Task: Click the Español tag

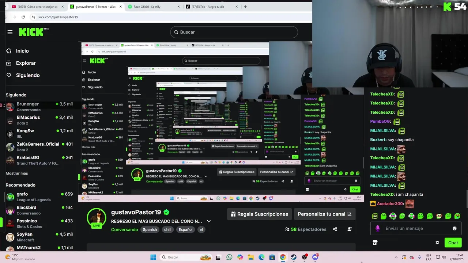Action: tap(185, 230)
